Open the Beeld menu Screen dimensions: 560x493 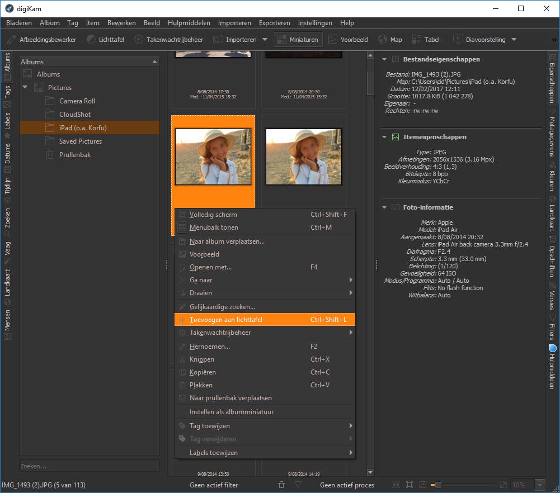pos(152,23)
